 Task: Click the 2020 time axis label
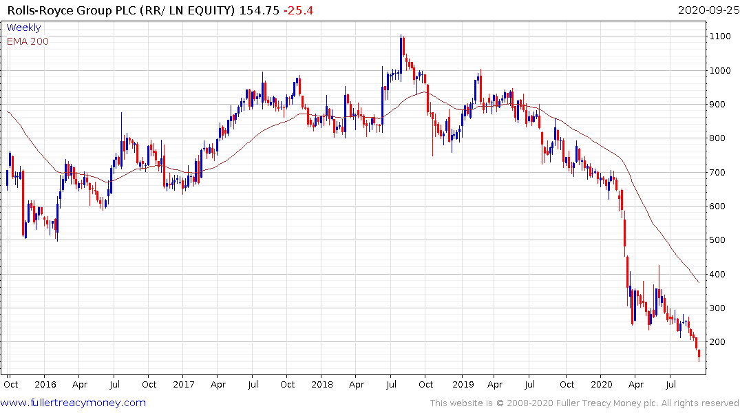click(x=602, y=384)
